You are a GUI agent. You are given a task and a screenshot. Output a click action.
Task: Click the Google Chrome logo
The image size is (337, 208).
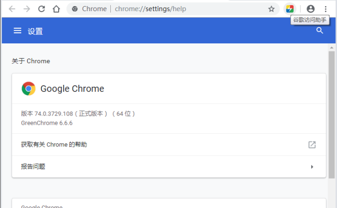[x=28, y=88]
